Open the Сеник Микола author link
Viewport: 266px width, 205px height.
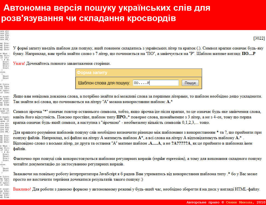point(239,202)
